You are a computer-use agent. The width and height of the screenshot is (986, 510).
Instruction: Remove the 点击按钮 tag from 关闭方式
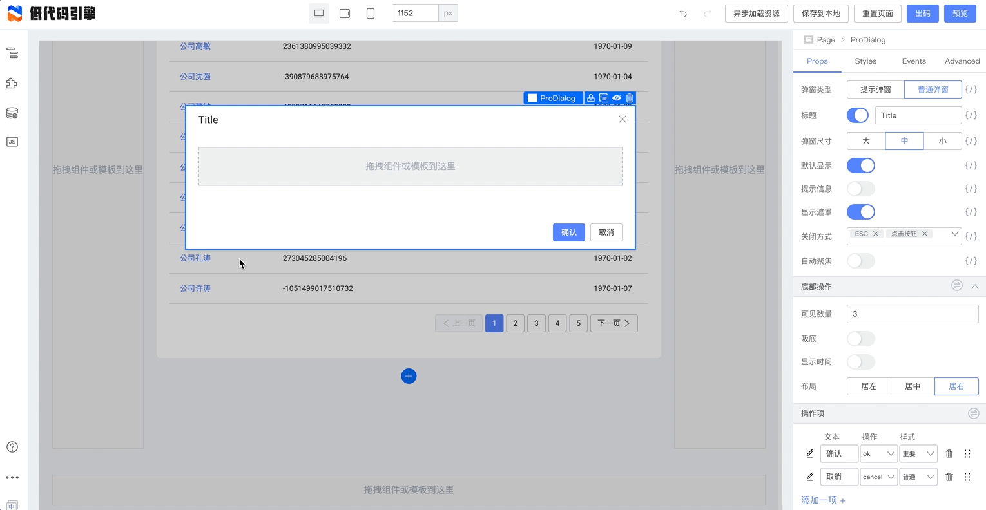click(x=925, y=234)
